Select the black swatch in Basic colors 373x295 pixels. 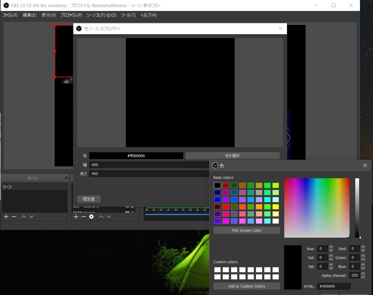tap(217, 185)
